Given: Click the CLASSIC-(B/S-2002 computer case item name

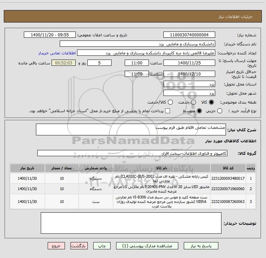Looking at the screenshot, I should click(162, 178).
